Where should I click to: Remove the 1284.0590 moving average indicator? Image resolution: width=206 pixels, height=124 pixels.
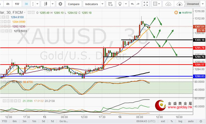[9, 22]
